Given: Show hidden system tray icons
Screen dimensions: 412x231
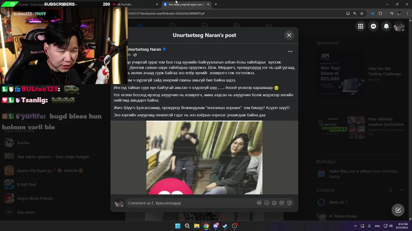Looking at the screenshot, I should (x=355, y=226).
